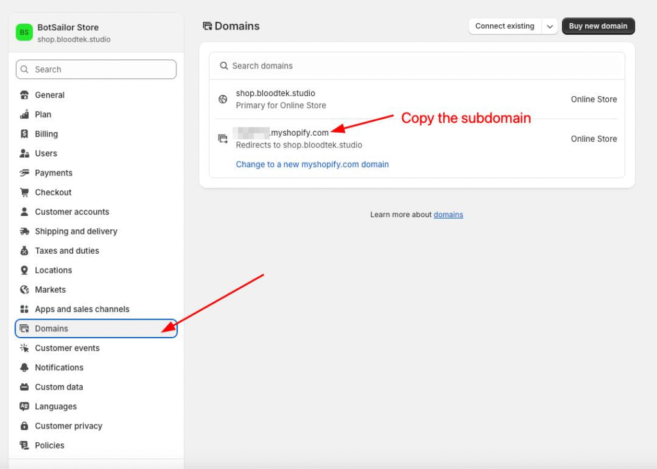This screenshot has width=657, height=469.
Task: Click the magnifier icon in sidebar Search
Action: [x=24, y=69]
